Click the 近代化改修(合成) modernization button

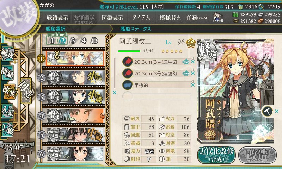216,155
